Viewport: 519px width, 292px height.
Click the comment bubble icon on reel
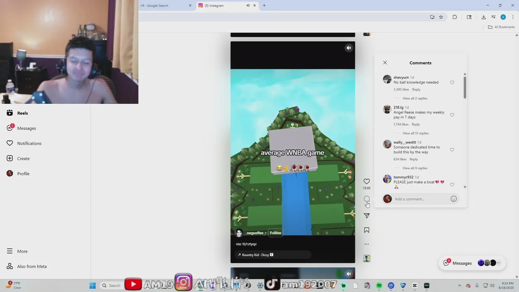pyautogui.click(x=367, y=199)
